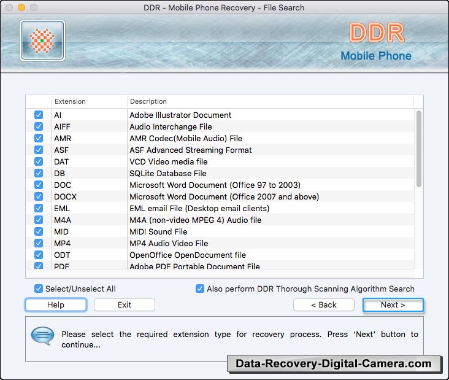This screenshot has width=449, height=380.
Task: Select ASF Advanced Streaming Format description
Action: 191,150
